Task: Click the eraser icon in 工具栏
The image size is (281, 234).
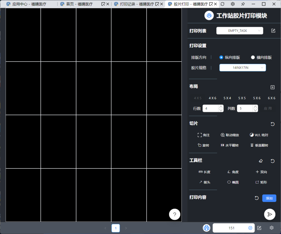Action: click(x=261, y=161)
